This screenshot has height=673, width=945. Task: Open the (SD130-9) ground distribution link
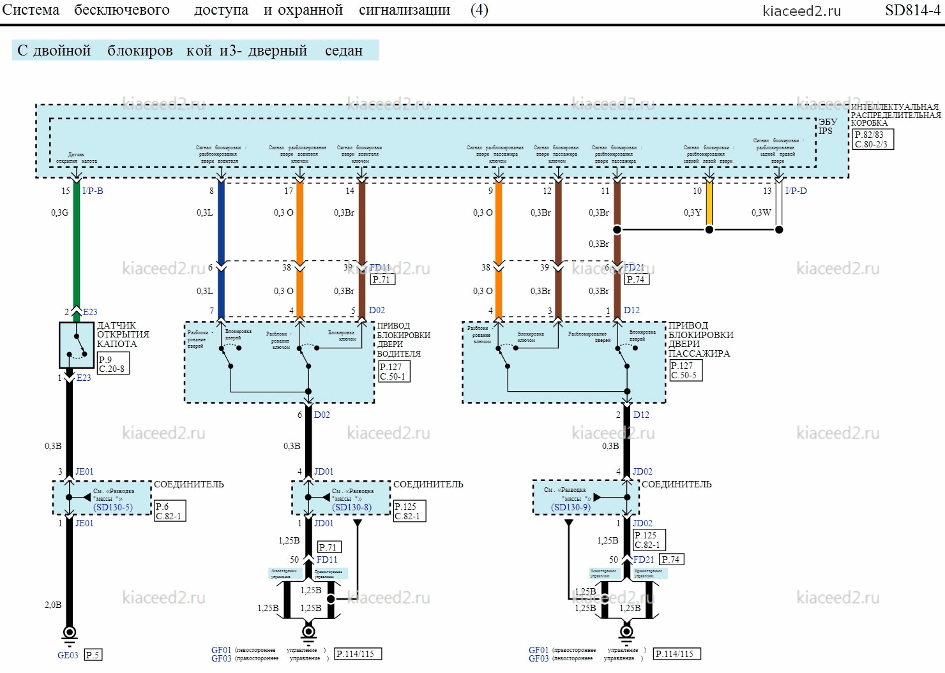pyautogui.click(x=571, y=508)
